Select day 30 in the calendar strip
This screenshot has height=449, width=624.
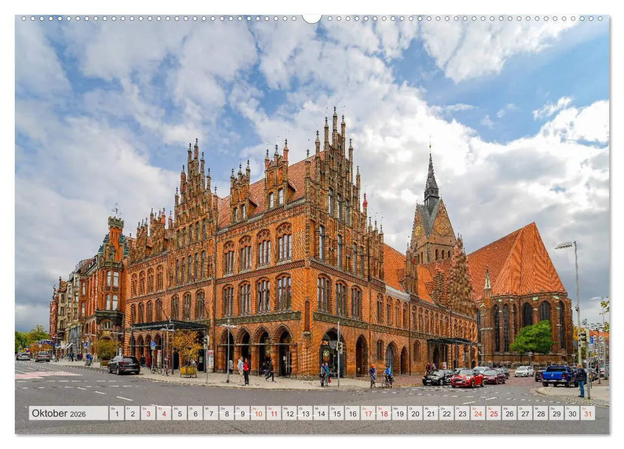pos(572,413)
